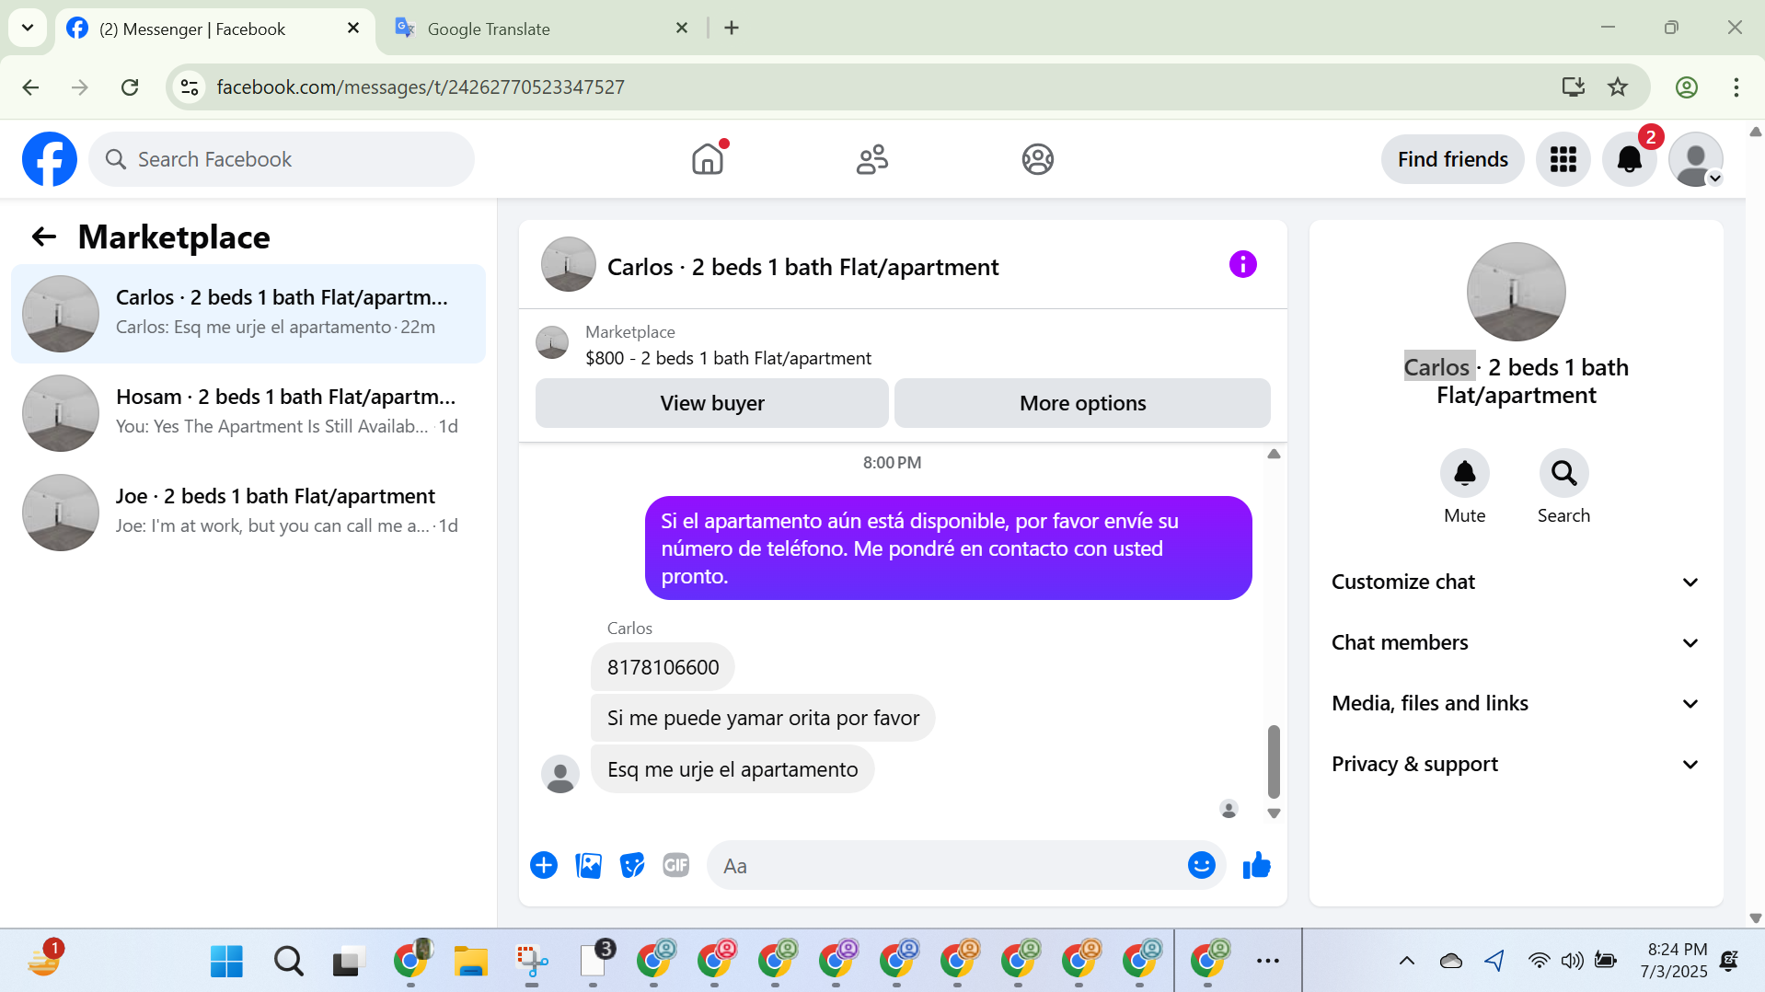
Task: Click the address bar URL
Action: point(421,87)
